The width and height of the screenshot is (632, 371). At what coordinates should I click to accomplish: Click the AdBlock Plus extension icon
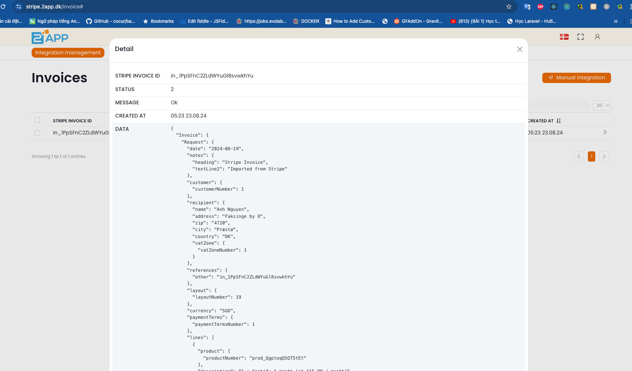(x=540, y=7)
